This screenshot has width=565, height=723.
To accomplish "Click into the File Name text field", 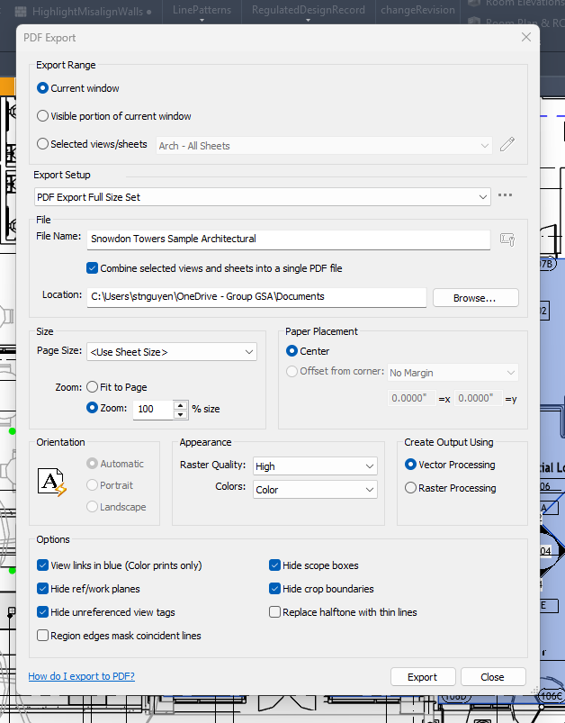I will point(288,239).
